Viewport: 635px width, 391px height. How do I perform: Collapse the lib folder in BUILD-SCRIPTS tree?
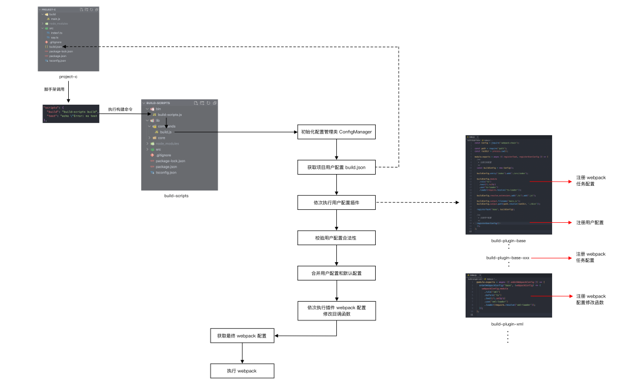pyautogui.click(x=148, y=121)
